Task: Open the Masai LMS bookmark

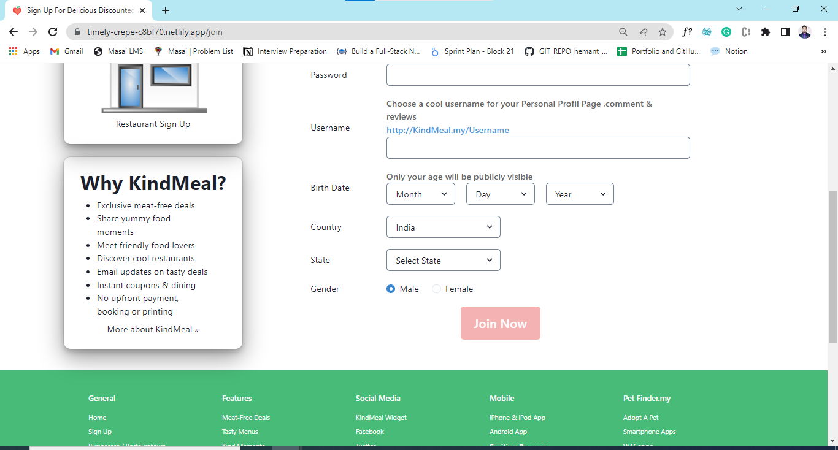Action: 118,51
